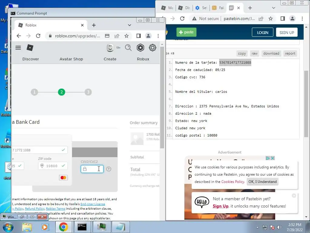Click the Roblox logo home icon

pos(30,48)
